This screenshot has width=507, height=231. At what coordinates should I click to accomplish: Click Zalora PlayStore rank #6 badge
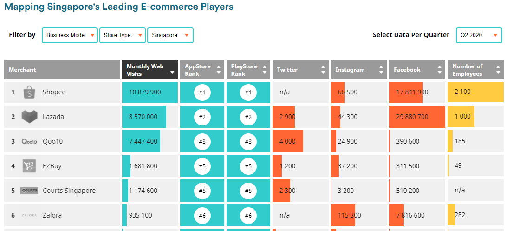(x=248, y=216)
